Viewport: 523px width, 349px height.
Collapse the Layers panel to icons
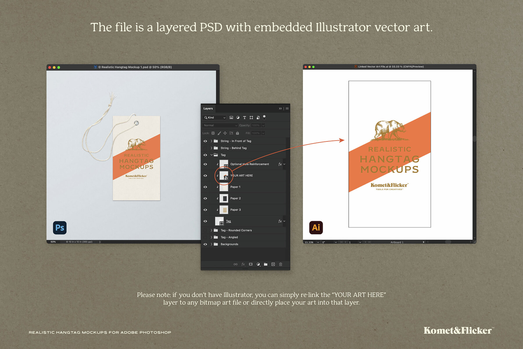(x=280, y=108)
